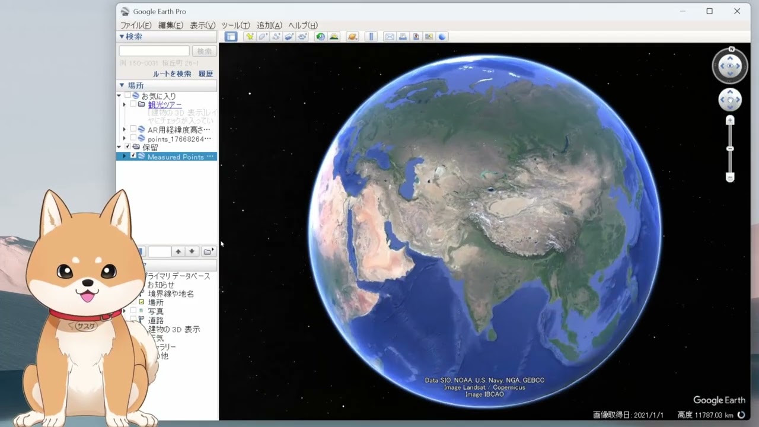
Task: Click the ルートを検索 link
Action: point(172,74)
